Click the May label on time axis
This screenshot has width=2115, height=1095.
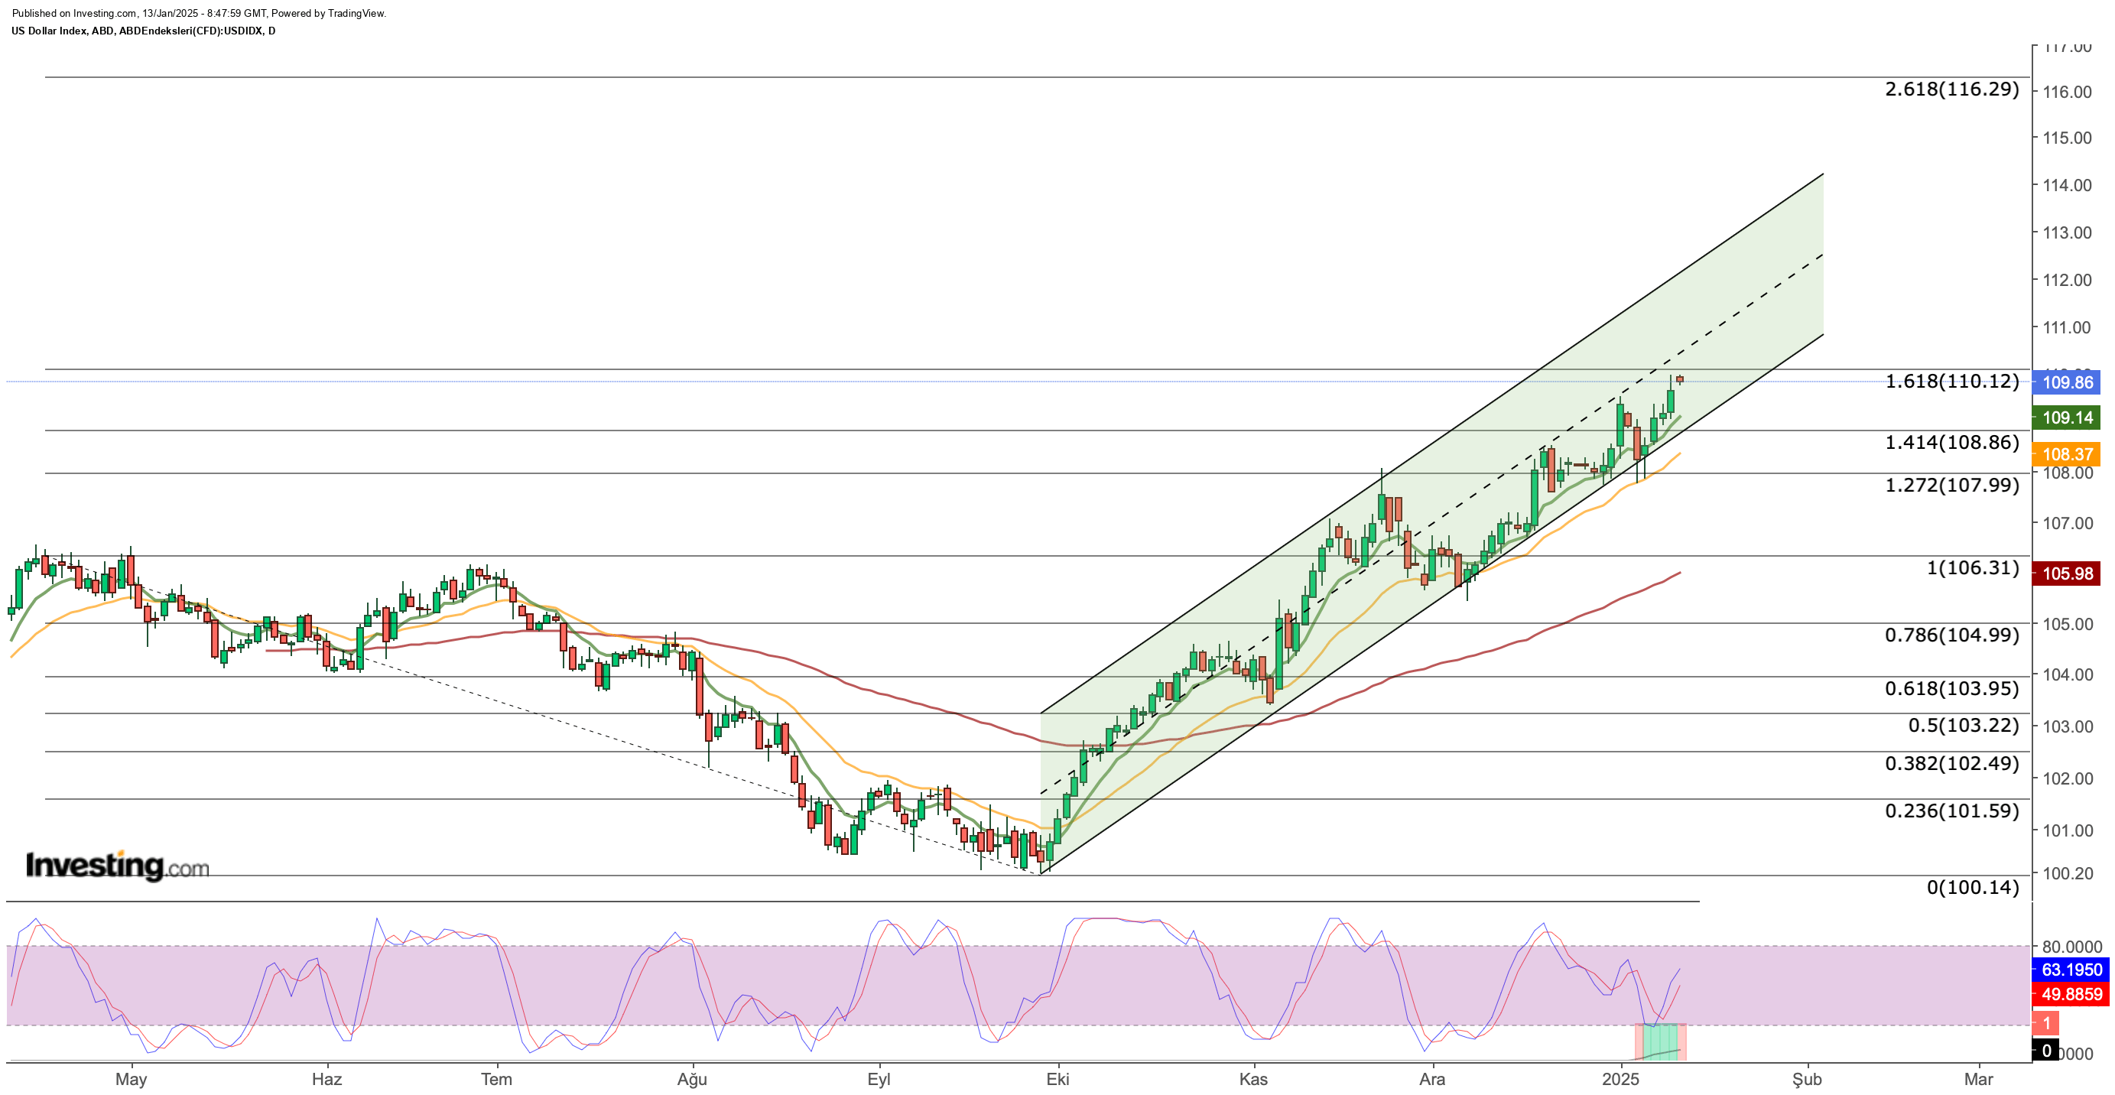(132, 1080)
